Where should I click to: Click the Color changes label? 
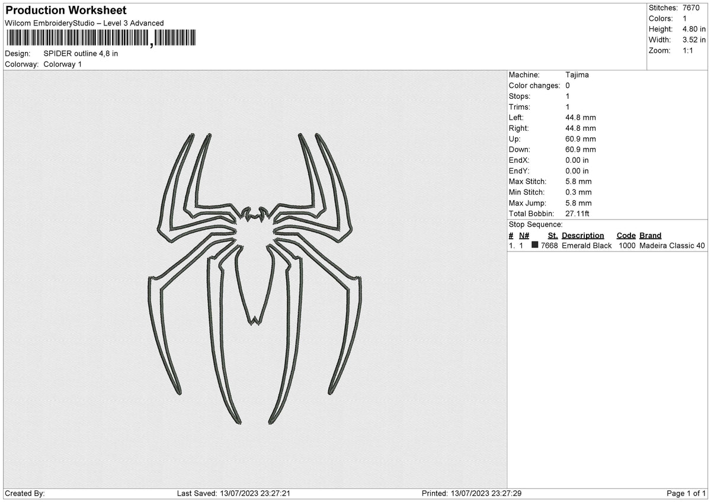click(534, 86)
